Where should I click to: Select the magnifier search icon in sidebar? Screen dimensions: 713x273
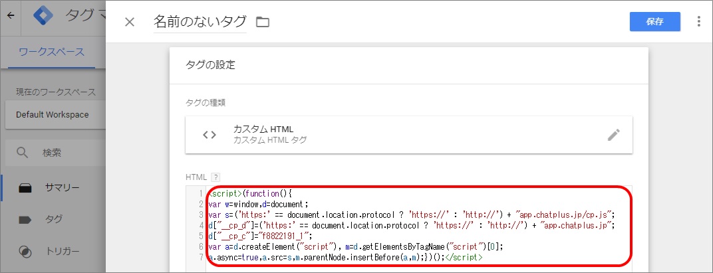tap(23, 153)
